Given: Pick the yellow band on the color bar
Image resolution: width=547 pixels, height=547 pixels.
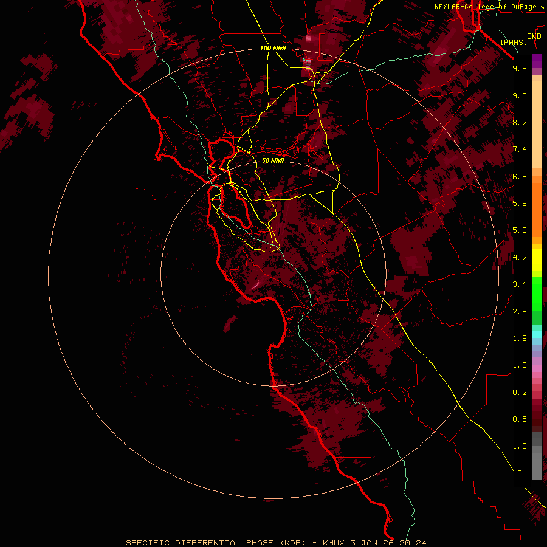Looking at the screenshot, I should pyautogui.click(x=537, y=260).
